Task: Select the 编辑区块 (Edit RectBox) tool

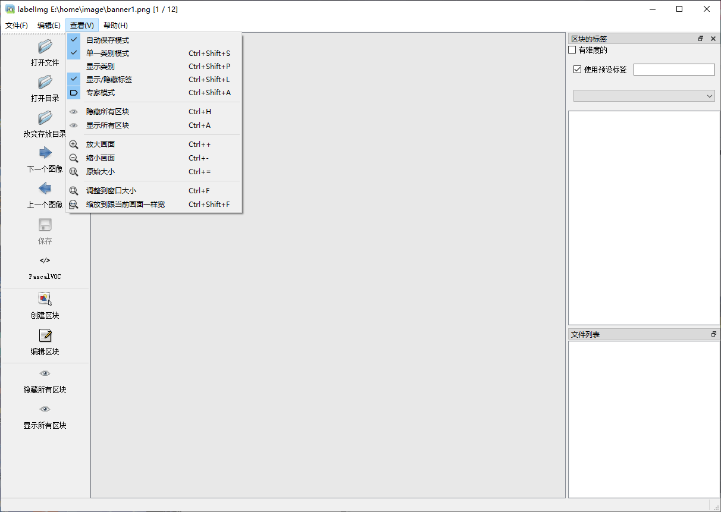Action: coord(45,335)
